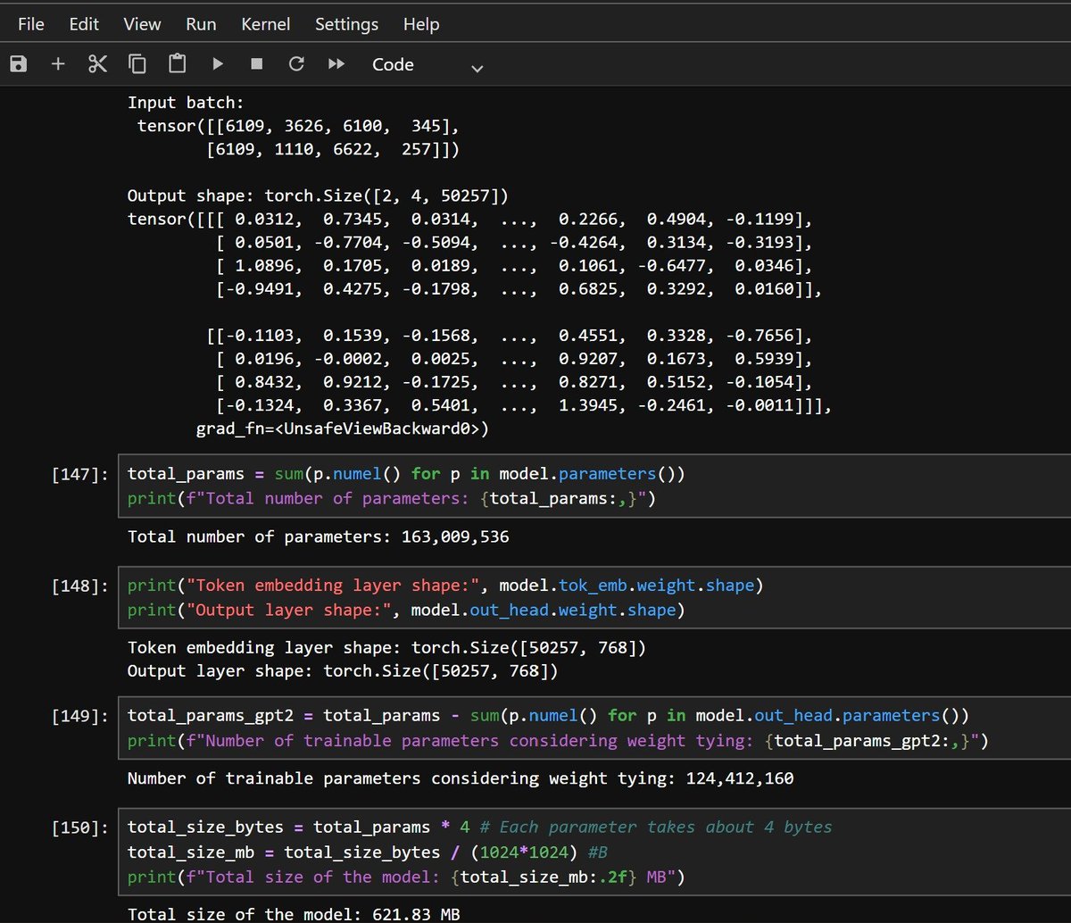
Task: Copy the selected cell using copy icon
Action: click(137, 64)
